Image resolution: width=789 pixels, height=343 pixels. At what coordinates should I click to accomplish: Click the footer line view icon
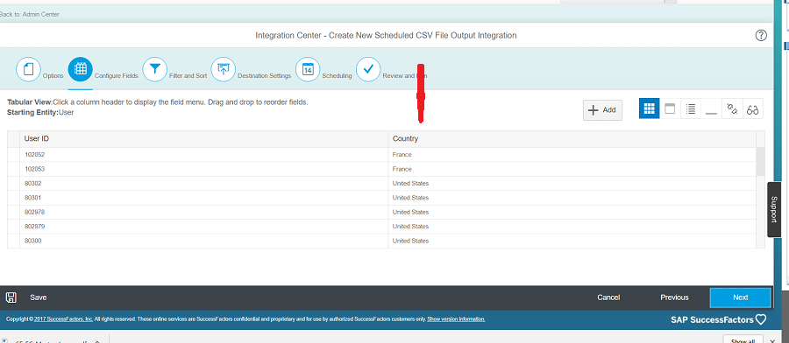[x=711, y=109]
